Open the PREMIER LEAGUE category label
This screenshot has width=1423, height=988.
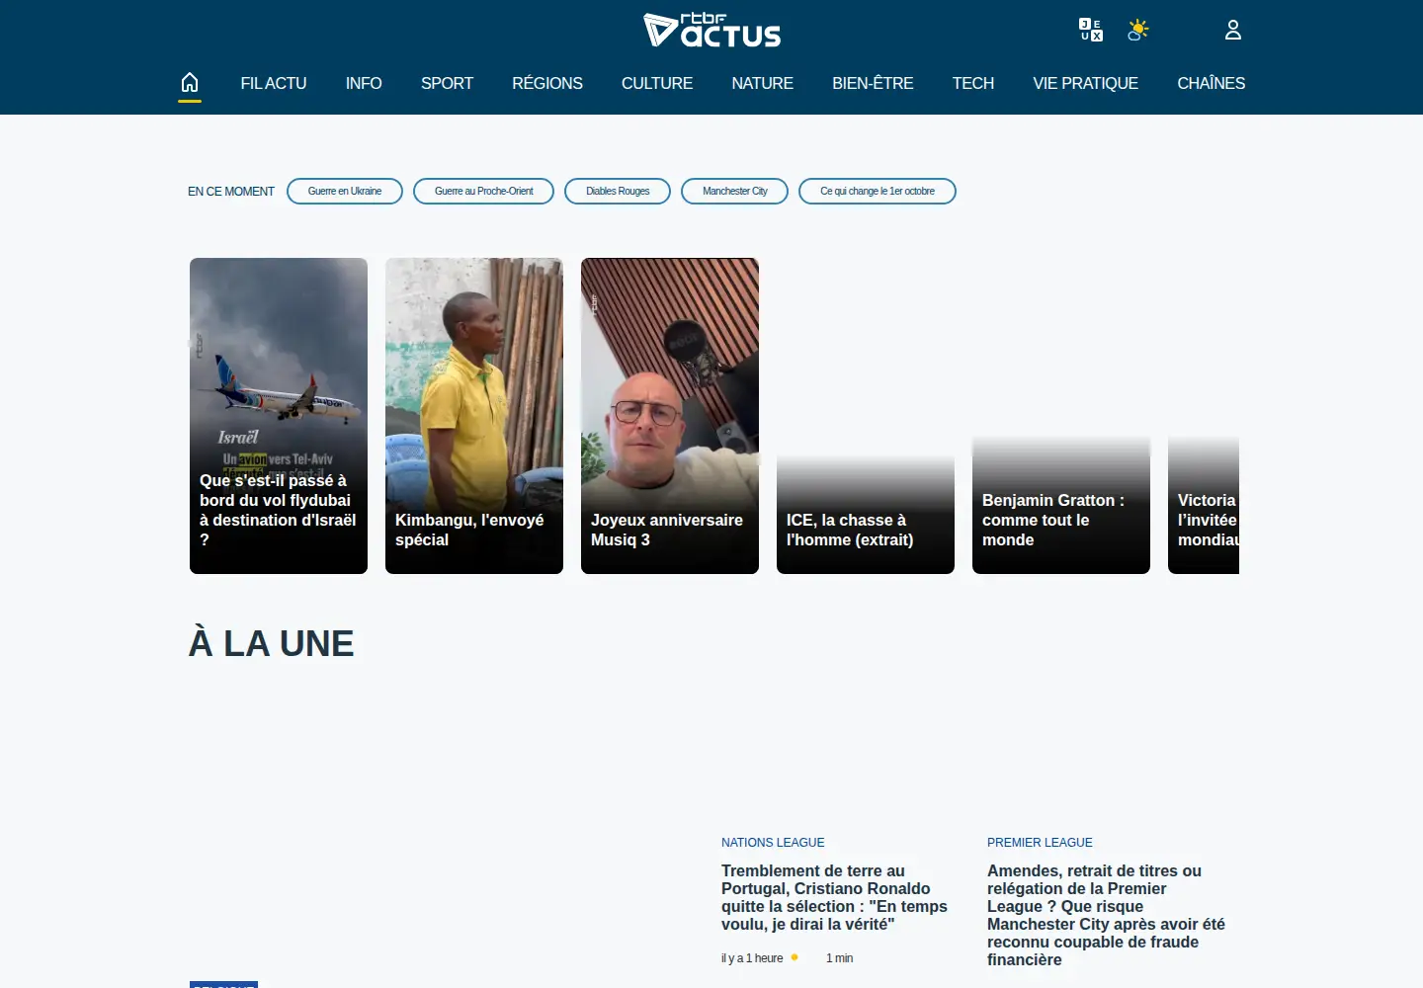point(1040,843)
